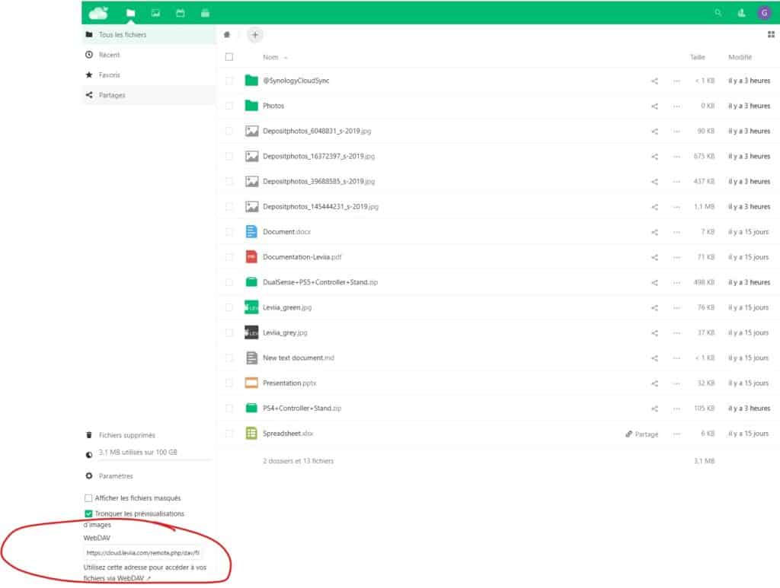Open the Contacts icon in the top bar
Screen dimensions: 780x588
(741, 13)
